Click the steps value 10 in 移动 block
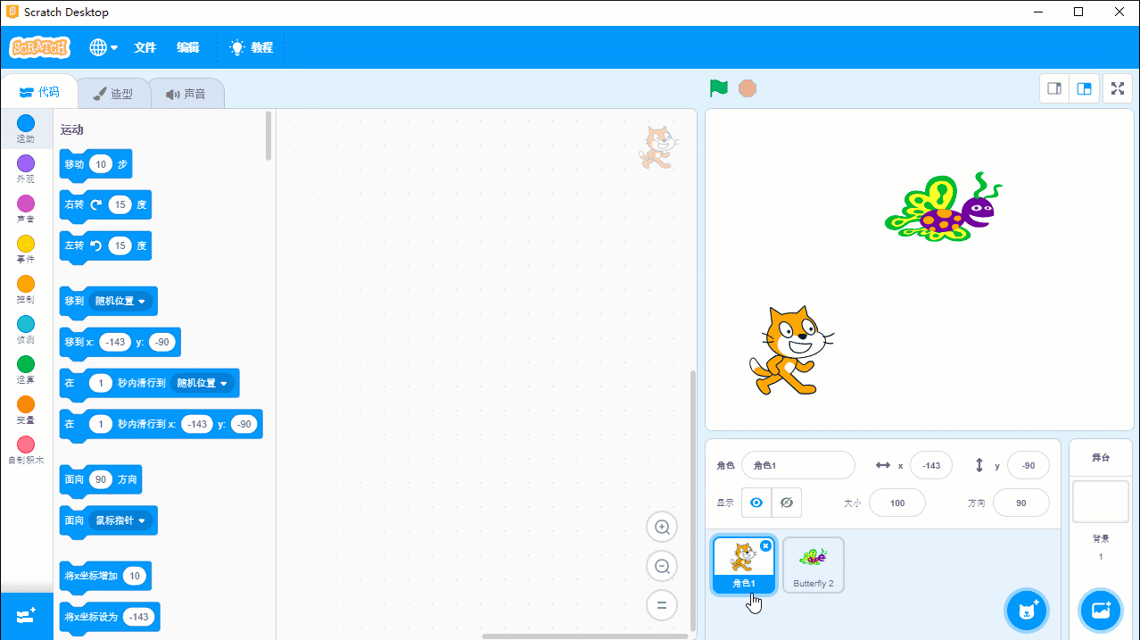Viewport: 1140px width, 640px height. pyautogui.click(x=101, y=164)
